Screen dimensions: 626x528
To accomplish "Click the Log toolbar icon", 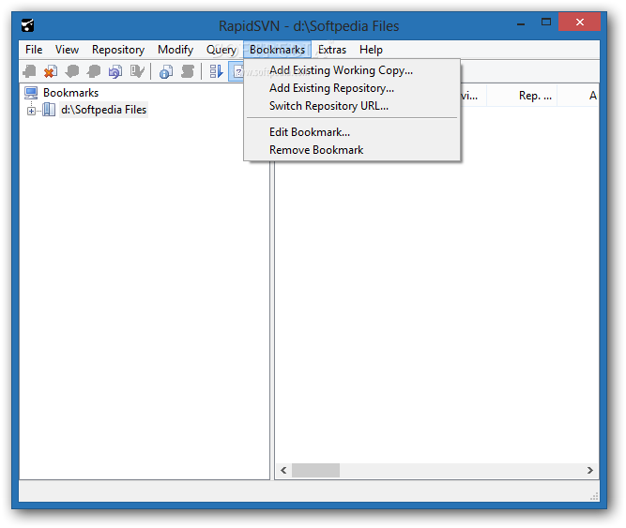I will coord(188,72).
